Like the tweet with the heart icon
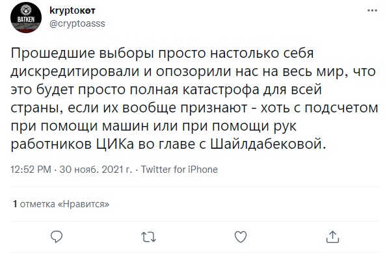 [241, 237]
